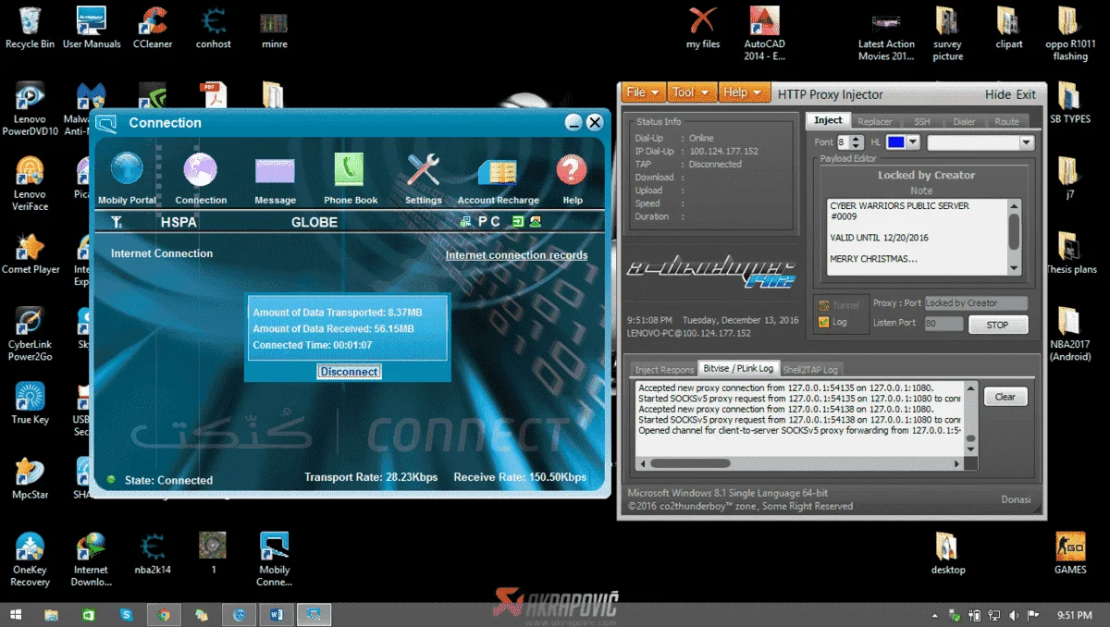This screenshot has height=627, width=1110.
Task: Open Internet Download Manager desktop icon
Action: pos(91,559)
